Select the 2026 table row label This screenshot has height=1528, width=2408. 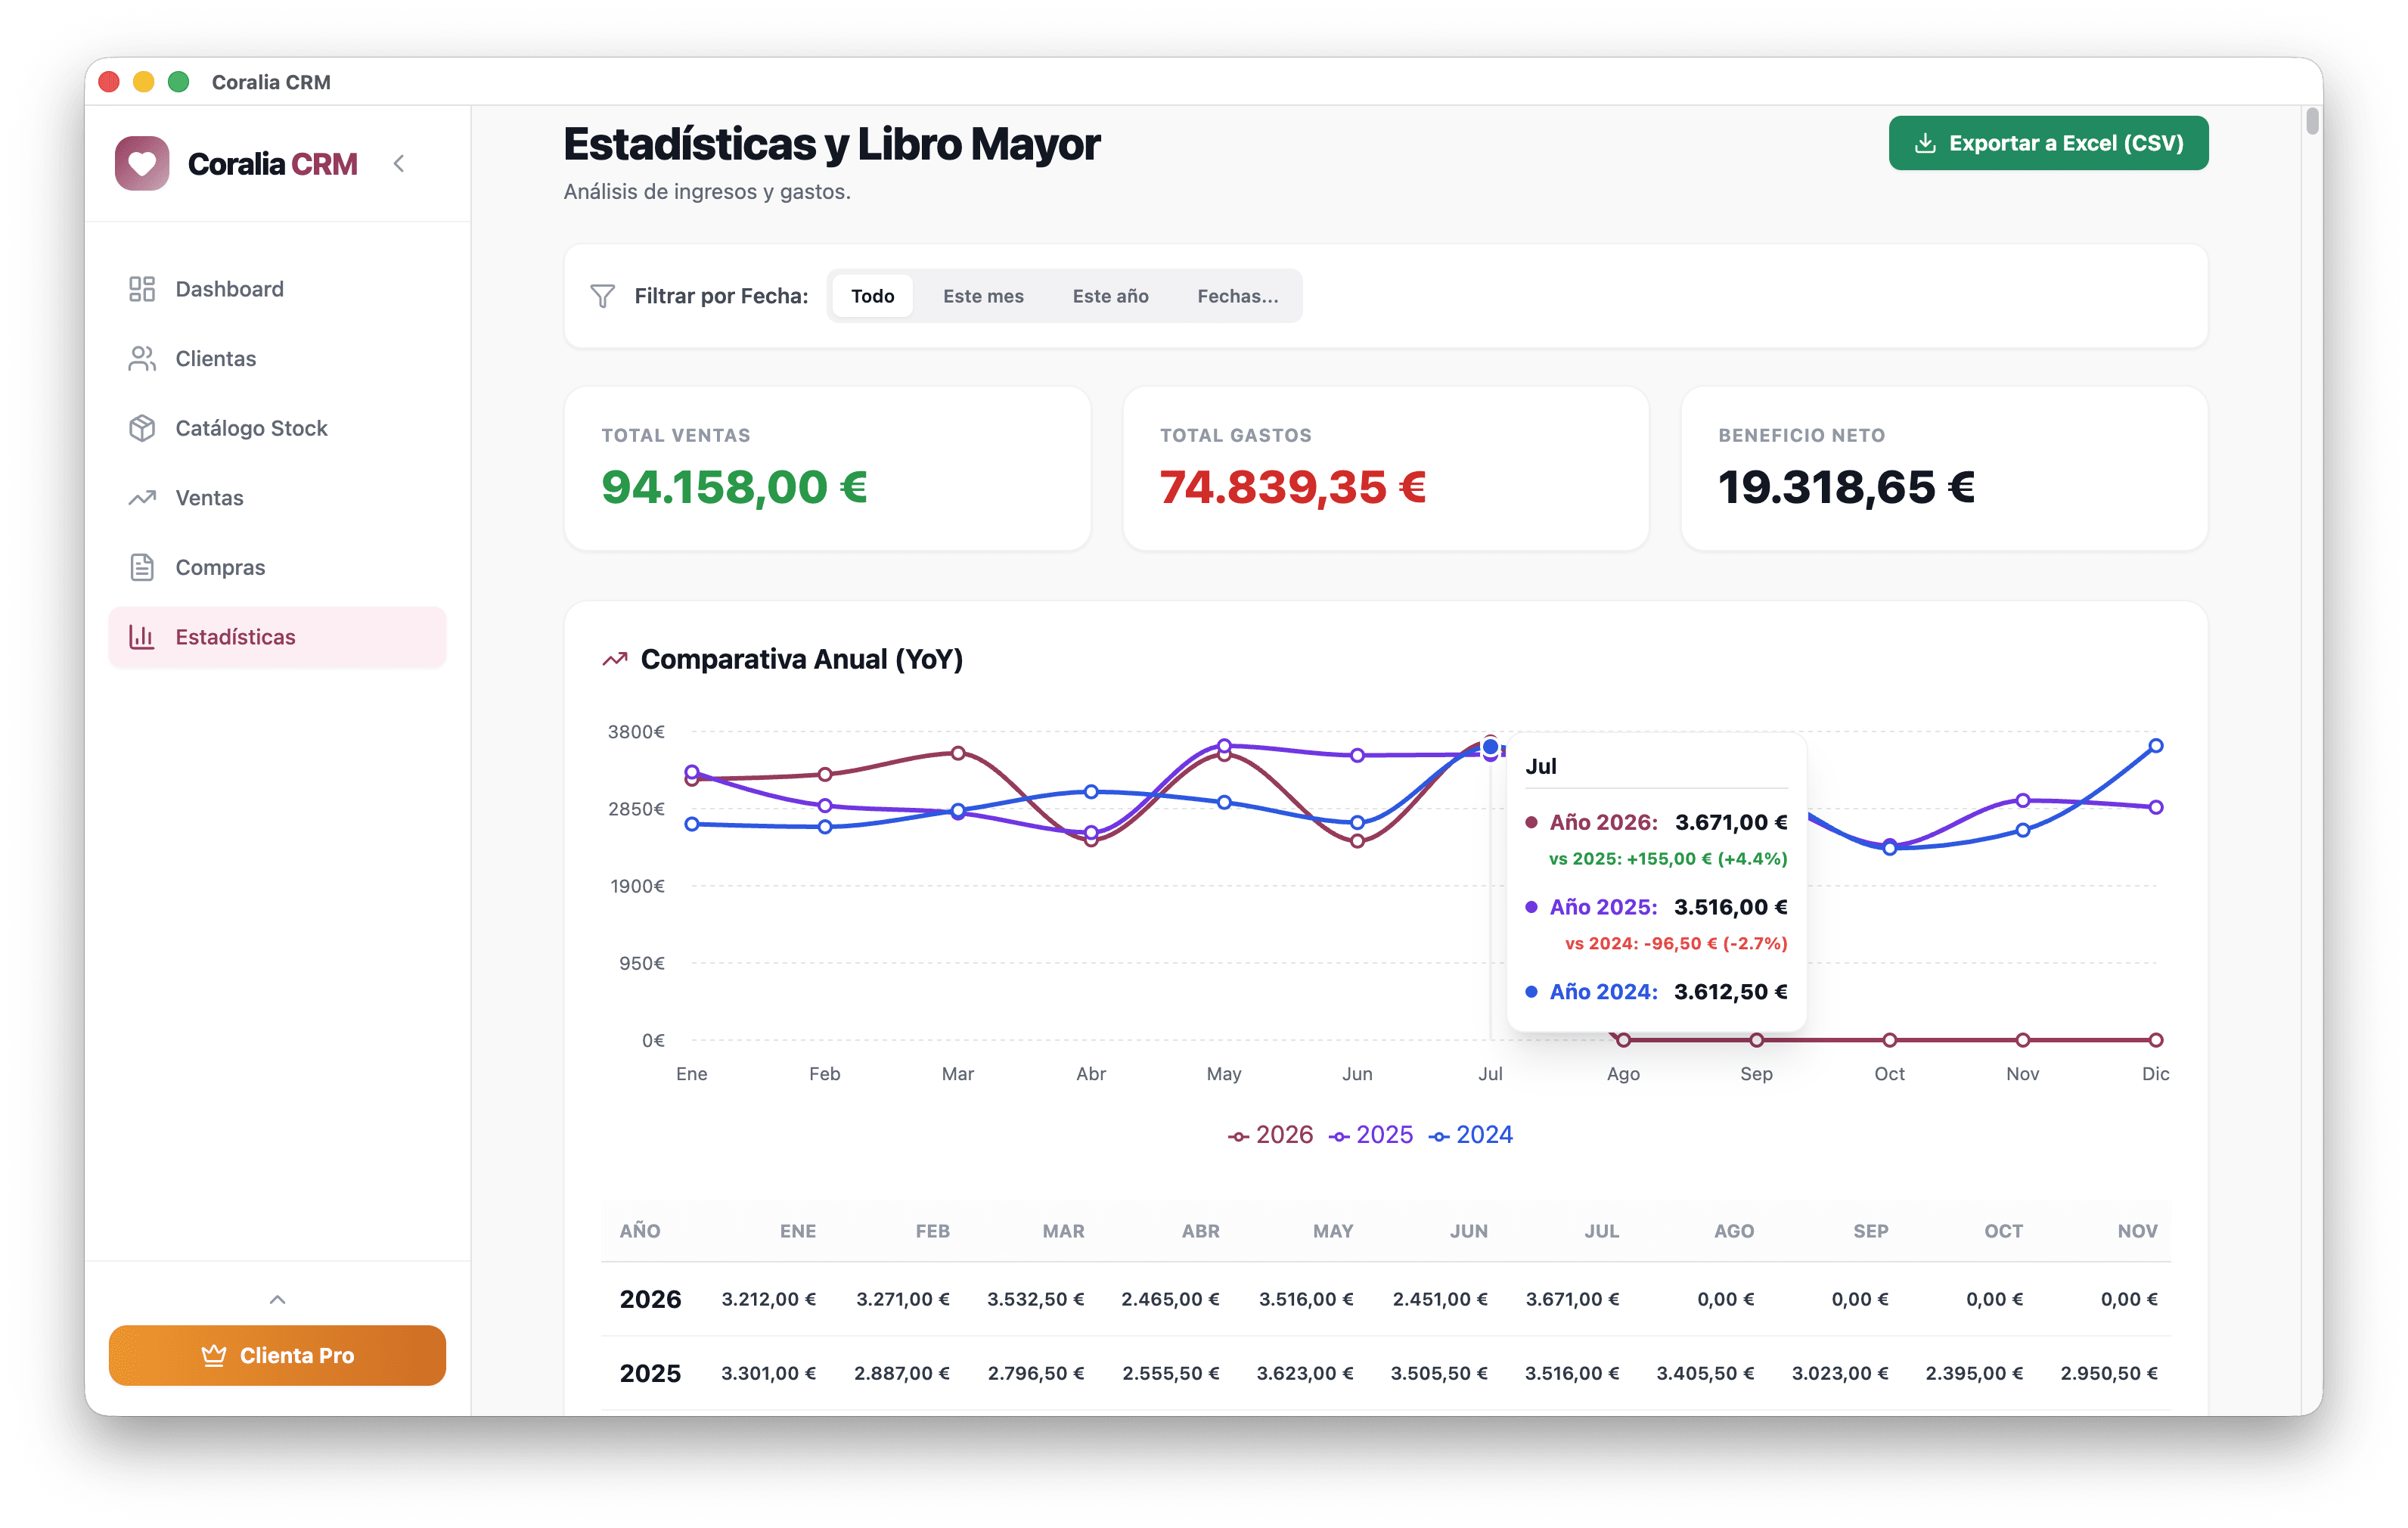(x=650, y=1299)
